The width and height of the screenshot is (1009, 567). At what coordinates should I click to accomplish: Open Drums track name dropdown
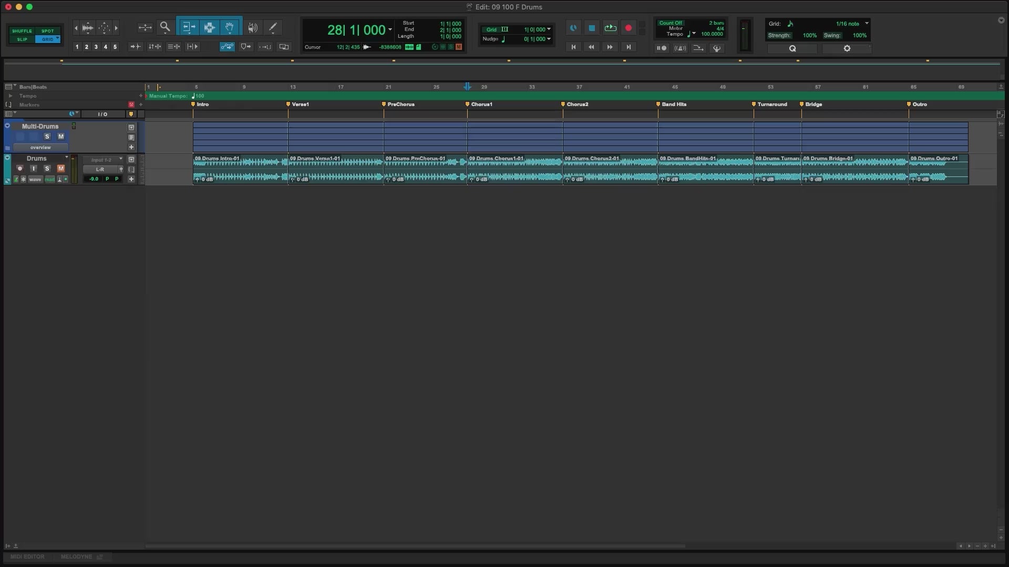click(x=67, y=157)
